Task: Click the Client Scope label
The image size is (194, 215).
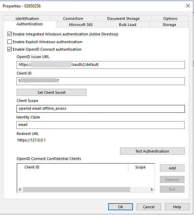Action: point(27,101)
